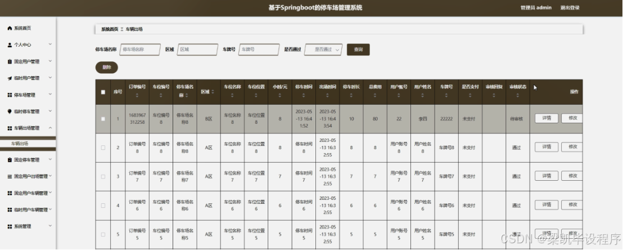Click the clipboard icon for 固定用户管理
Screen dimensions: 623x250
pyautogui.click(x=10, y=62)
